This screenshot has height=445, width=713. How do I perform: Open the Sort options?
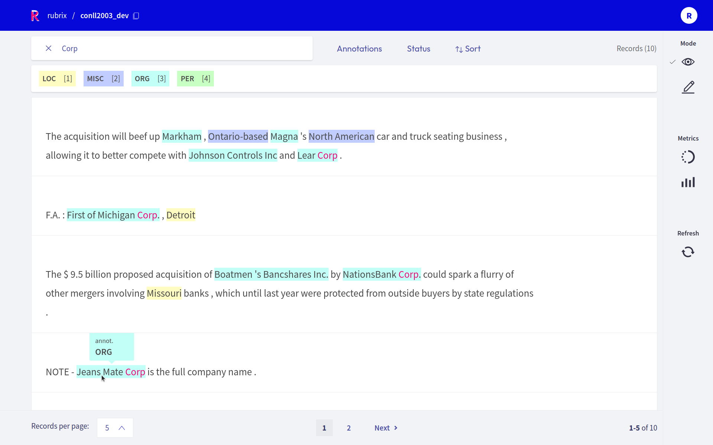(x=468, y=49)
